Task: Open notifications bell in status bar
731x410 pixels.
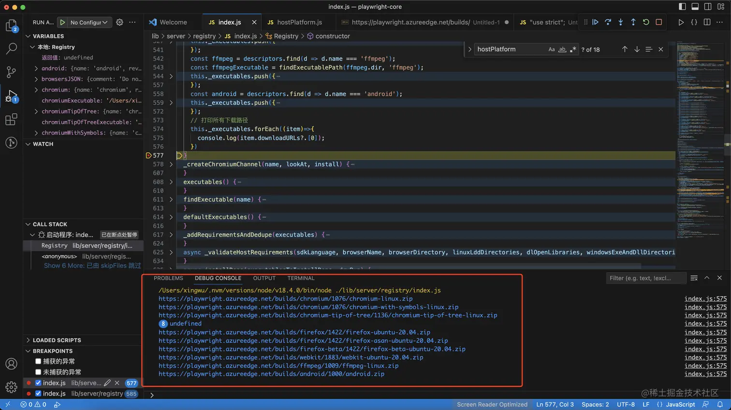Action: 720,405
